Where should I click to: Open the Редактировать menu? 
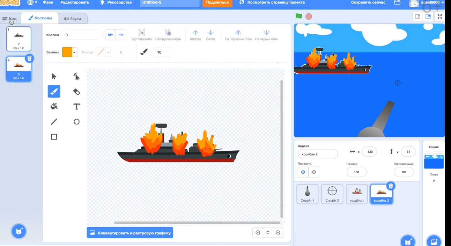coord(75,2)
